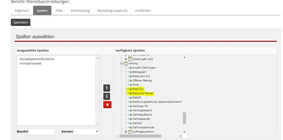Select Zahlungsperiode column
The image size is (283, 140).
point(143,127)
